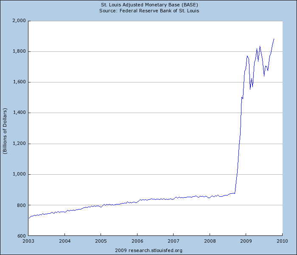The height and width of the screenshot is (255, 297).
Task: Click the '2009 research.stlouisfed.org' footer text
Action: pos(148,250)
